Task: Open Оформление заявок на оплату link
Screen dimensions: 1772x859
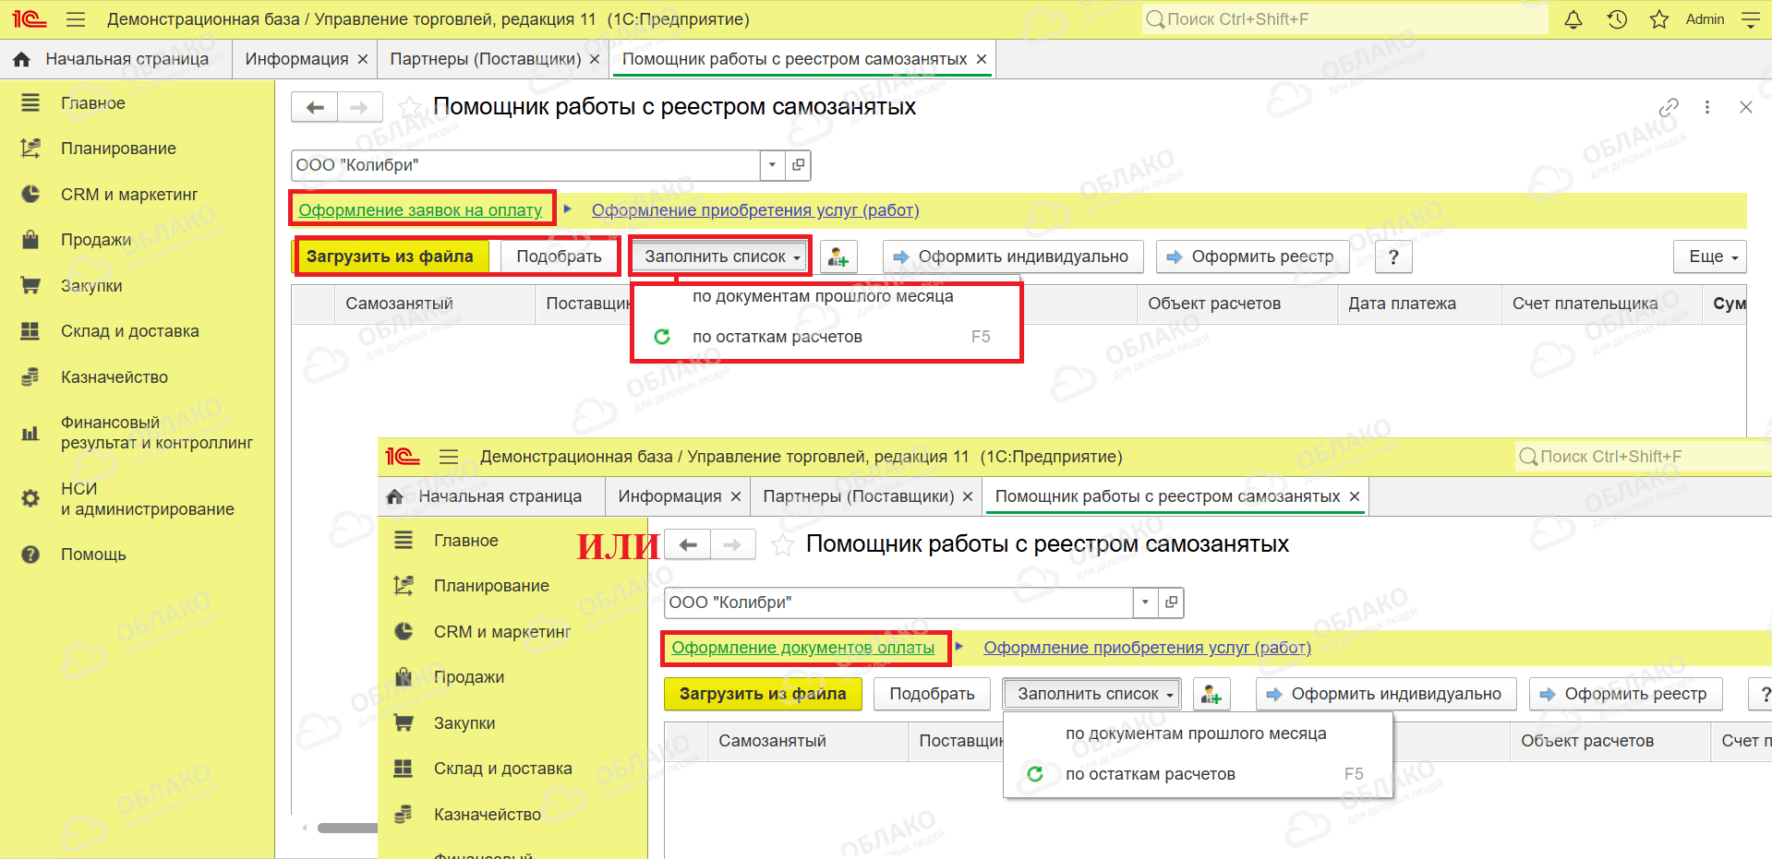Action: (x=420, y=210)
